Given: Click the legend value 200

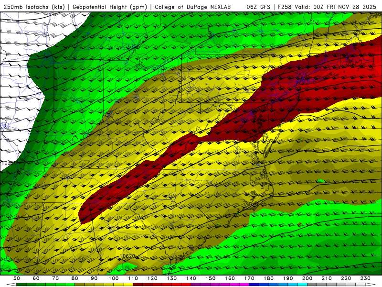Looking at the screenshot, I should (307, 278).
